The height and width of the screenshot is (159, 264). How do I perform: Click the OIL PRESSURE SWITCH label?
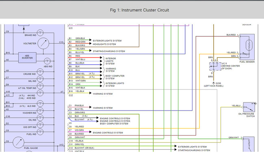247,115
